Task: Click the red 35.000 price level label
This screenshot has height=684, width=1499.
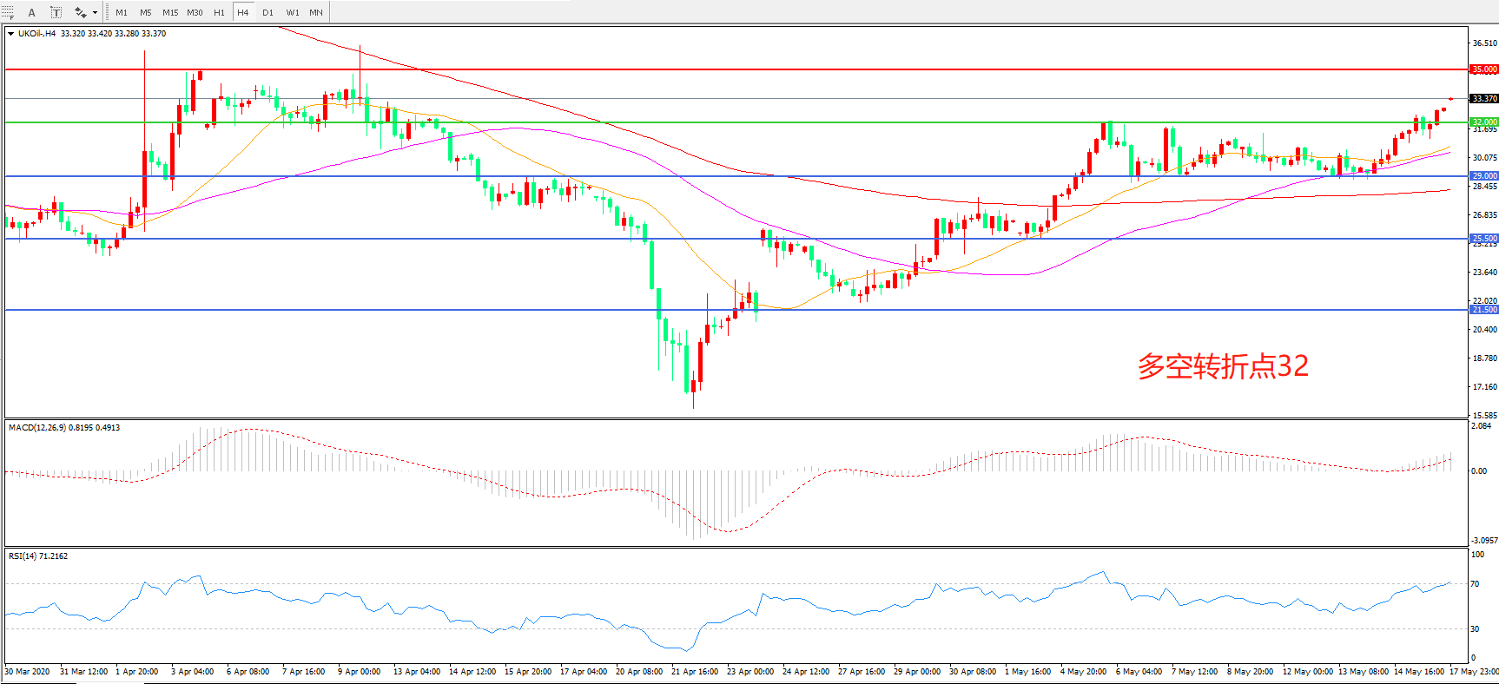Action: tap(1483, 69)
